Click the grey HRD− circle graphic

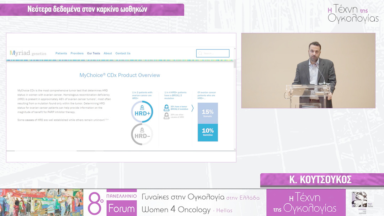click(x=142, y=134)
